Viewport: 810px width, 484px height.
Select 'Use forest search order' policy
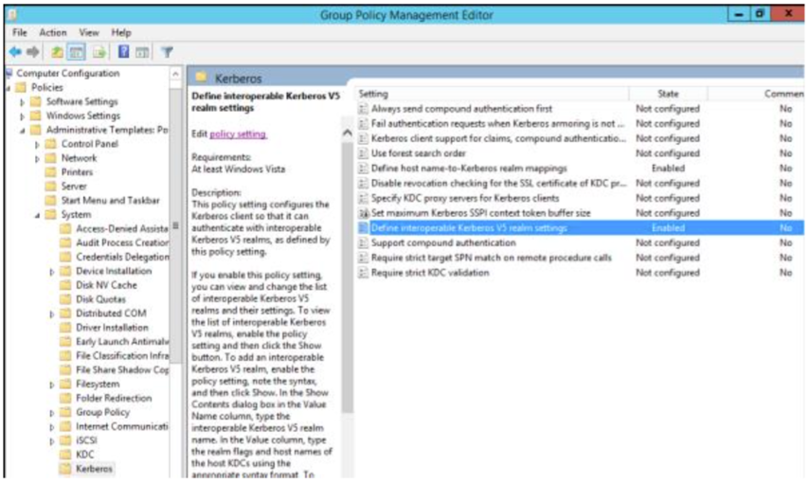coord(418,153)
